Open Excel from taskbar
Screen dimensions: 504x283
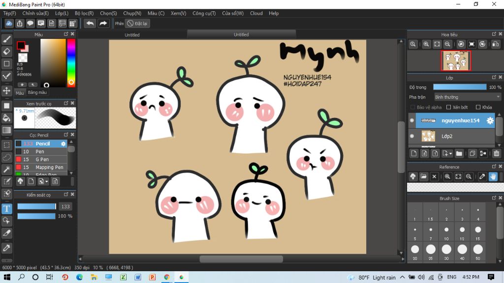point(123,277)
